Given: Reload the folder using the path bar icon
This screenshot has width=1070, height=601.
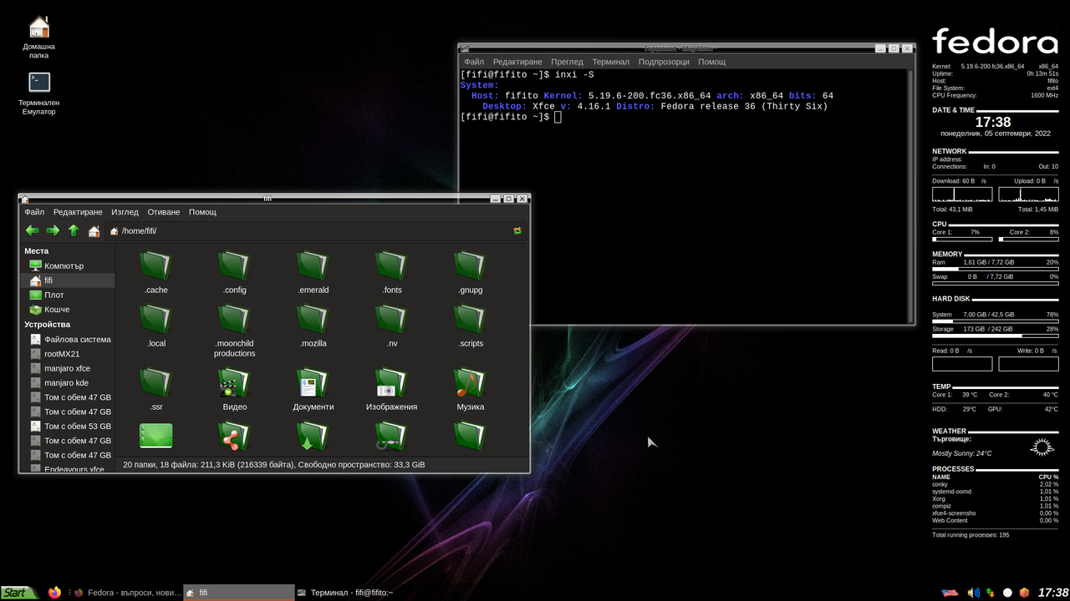Looking at the screenshot, I should [517, 230].
